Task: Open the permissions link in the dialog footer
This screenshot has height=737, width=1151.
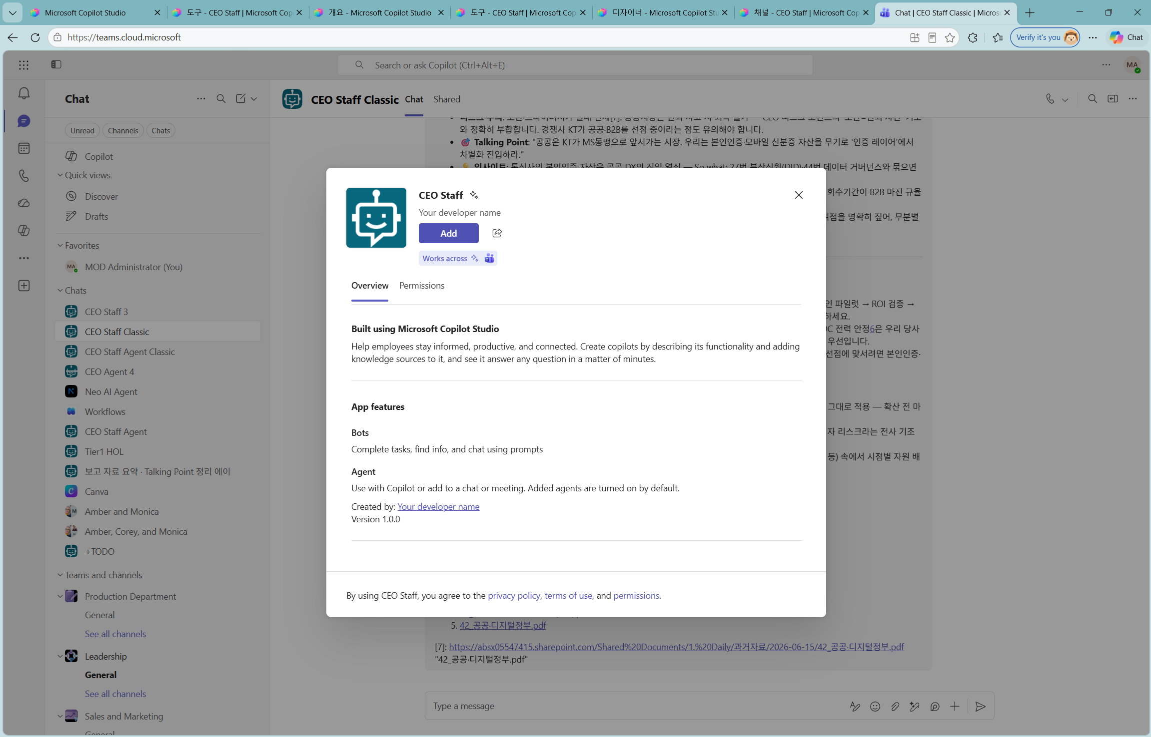Action: point(636,596)
